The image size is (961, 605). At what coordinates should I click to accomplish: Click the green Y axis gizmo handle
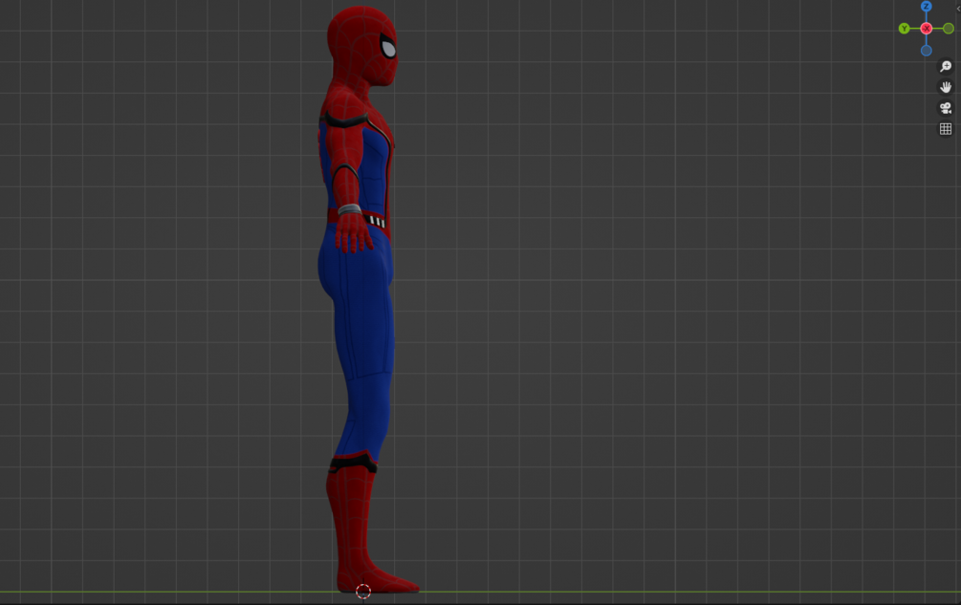904,29
